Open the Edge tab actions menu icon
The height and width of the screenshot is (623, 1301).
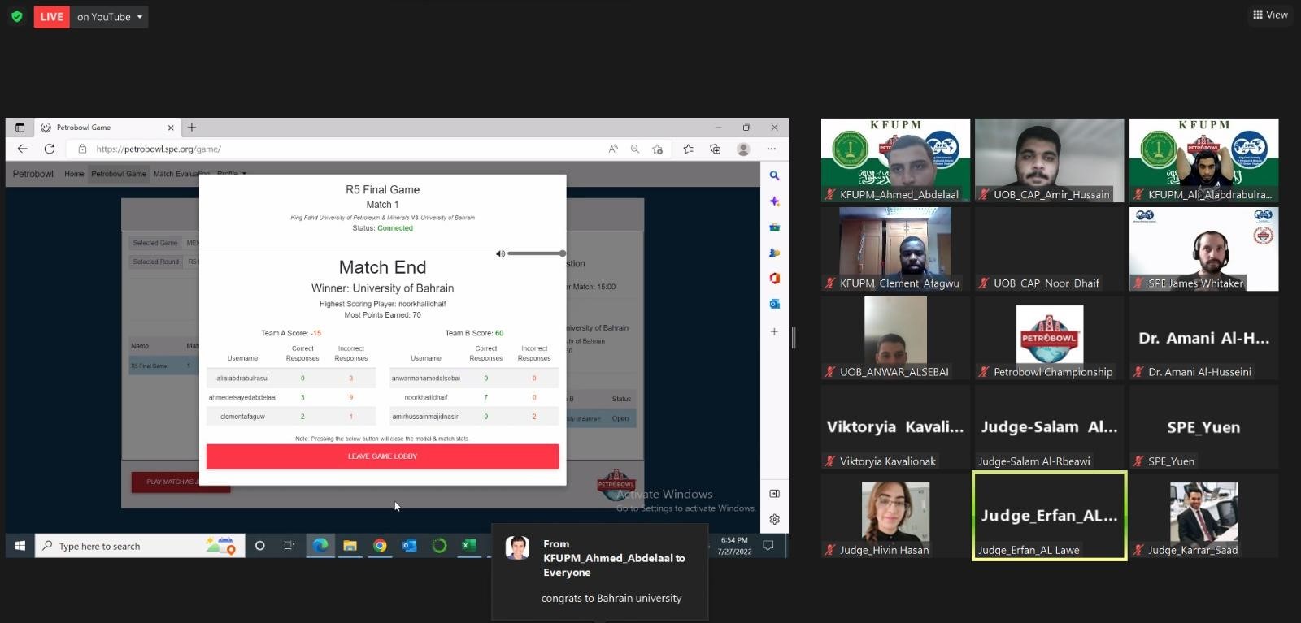coord(20,128)
